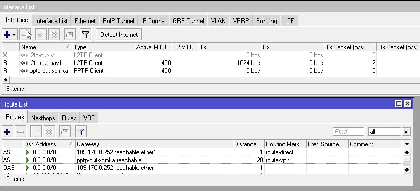Viewport: 420px width, 191px height.
Task: Click the Rx column header
Action: pyautogui.click(x=292, y=47)
